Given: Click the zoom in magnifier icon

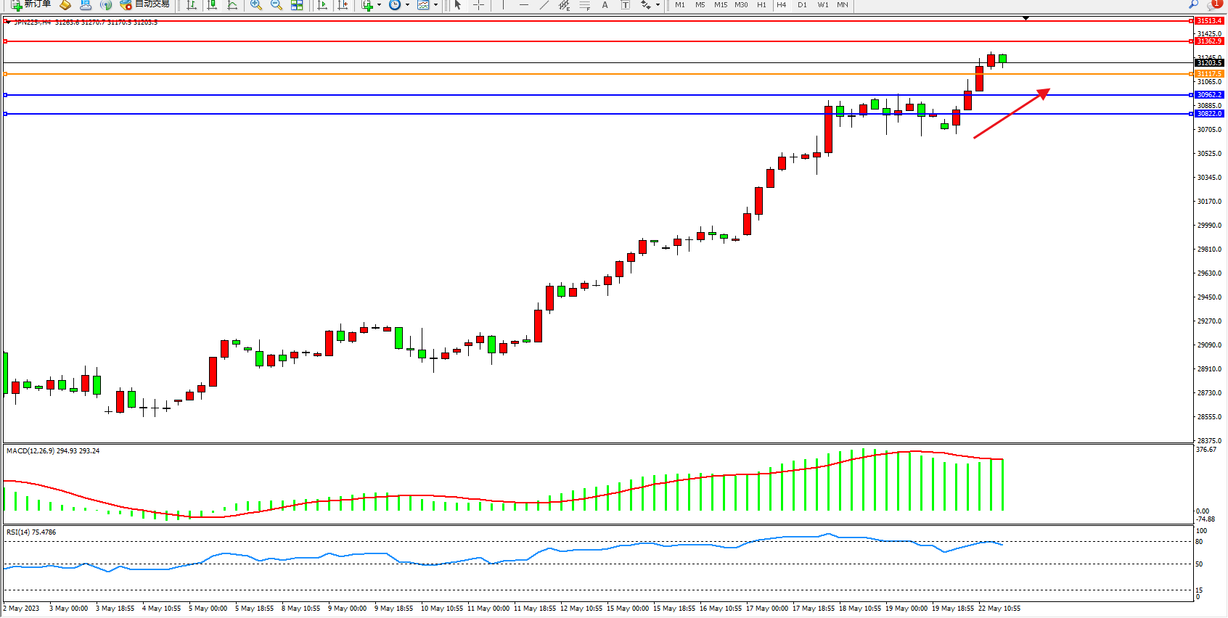Looking at the screenshot, I should click(255, 5).
